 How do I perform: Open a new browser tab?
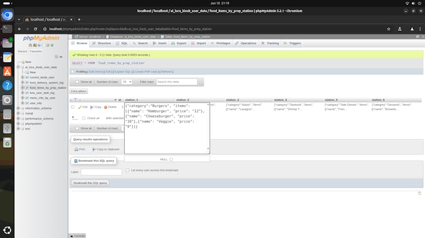coord(79,19)
